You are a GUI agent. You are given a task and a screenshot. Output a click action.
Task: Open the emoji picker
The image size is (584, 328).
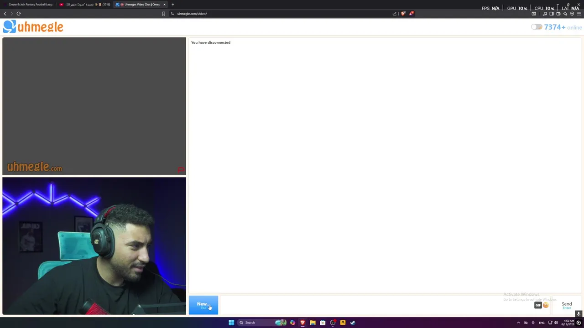546,305
